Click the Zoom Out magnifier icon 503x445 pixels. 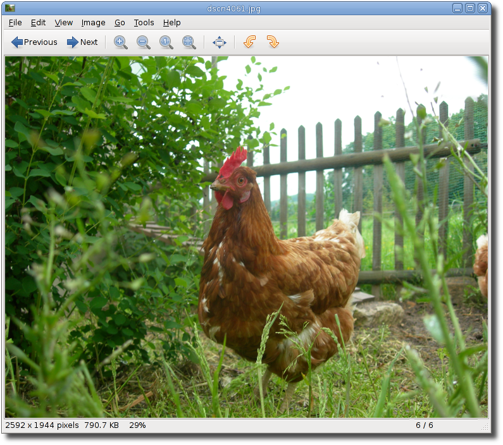click(144, 42)
